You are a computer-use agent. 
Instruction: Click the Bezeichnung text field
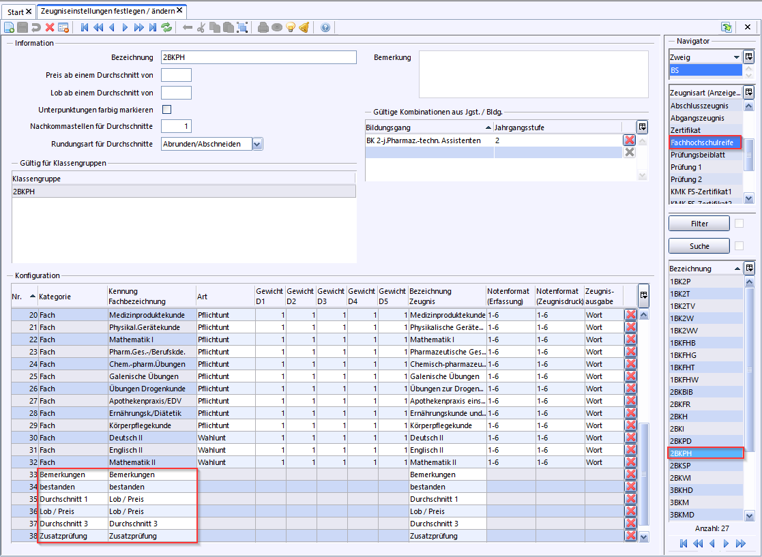pyautogui.click(x=258, y=57)
